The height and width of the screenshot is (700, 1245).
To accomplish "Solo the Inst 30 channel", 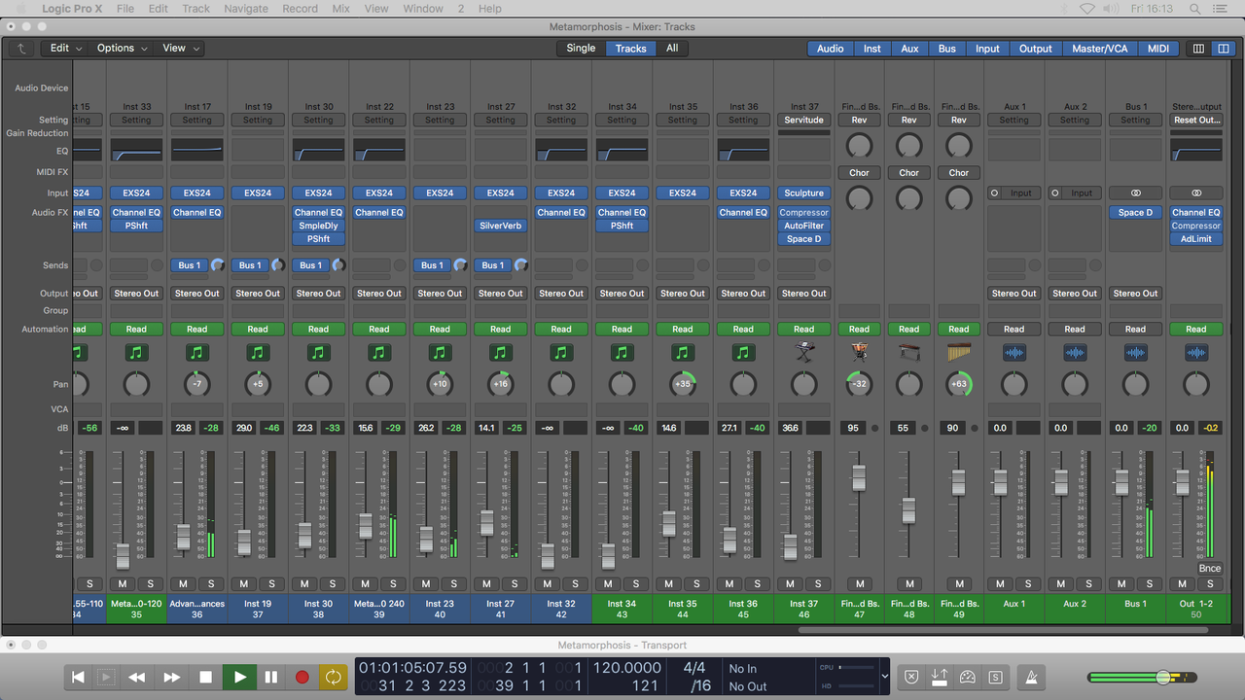I will point(333,583).
